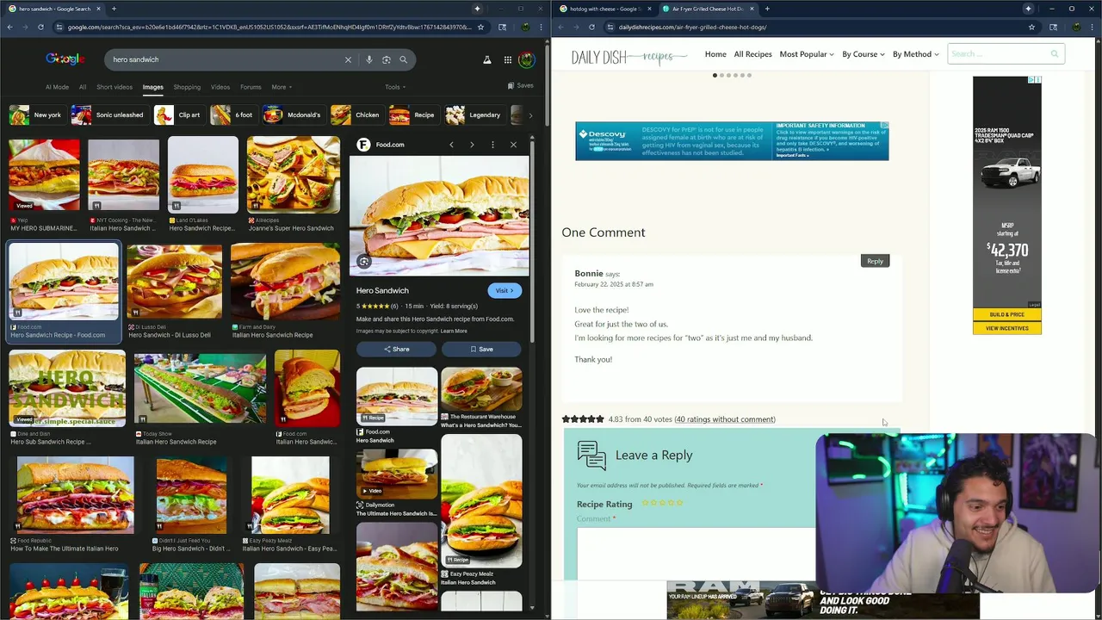Submit search with magnifier icon in Google
This screenshot has width=1102, height=620.
pos(403,59)
